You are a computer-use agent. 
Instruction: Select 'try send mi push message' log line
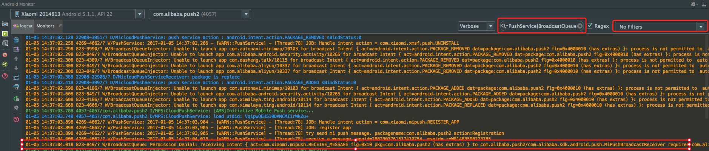265,133
